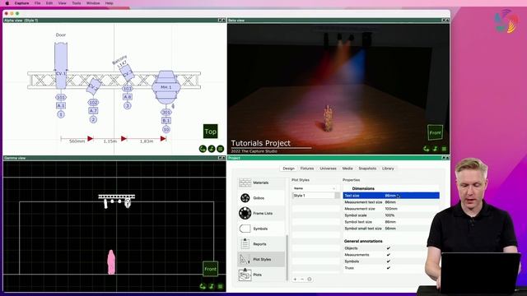Click the list menu icon in Beta view
This screenshot has width=527, height=296.
click(444, 149)
